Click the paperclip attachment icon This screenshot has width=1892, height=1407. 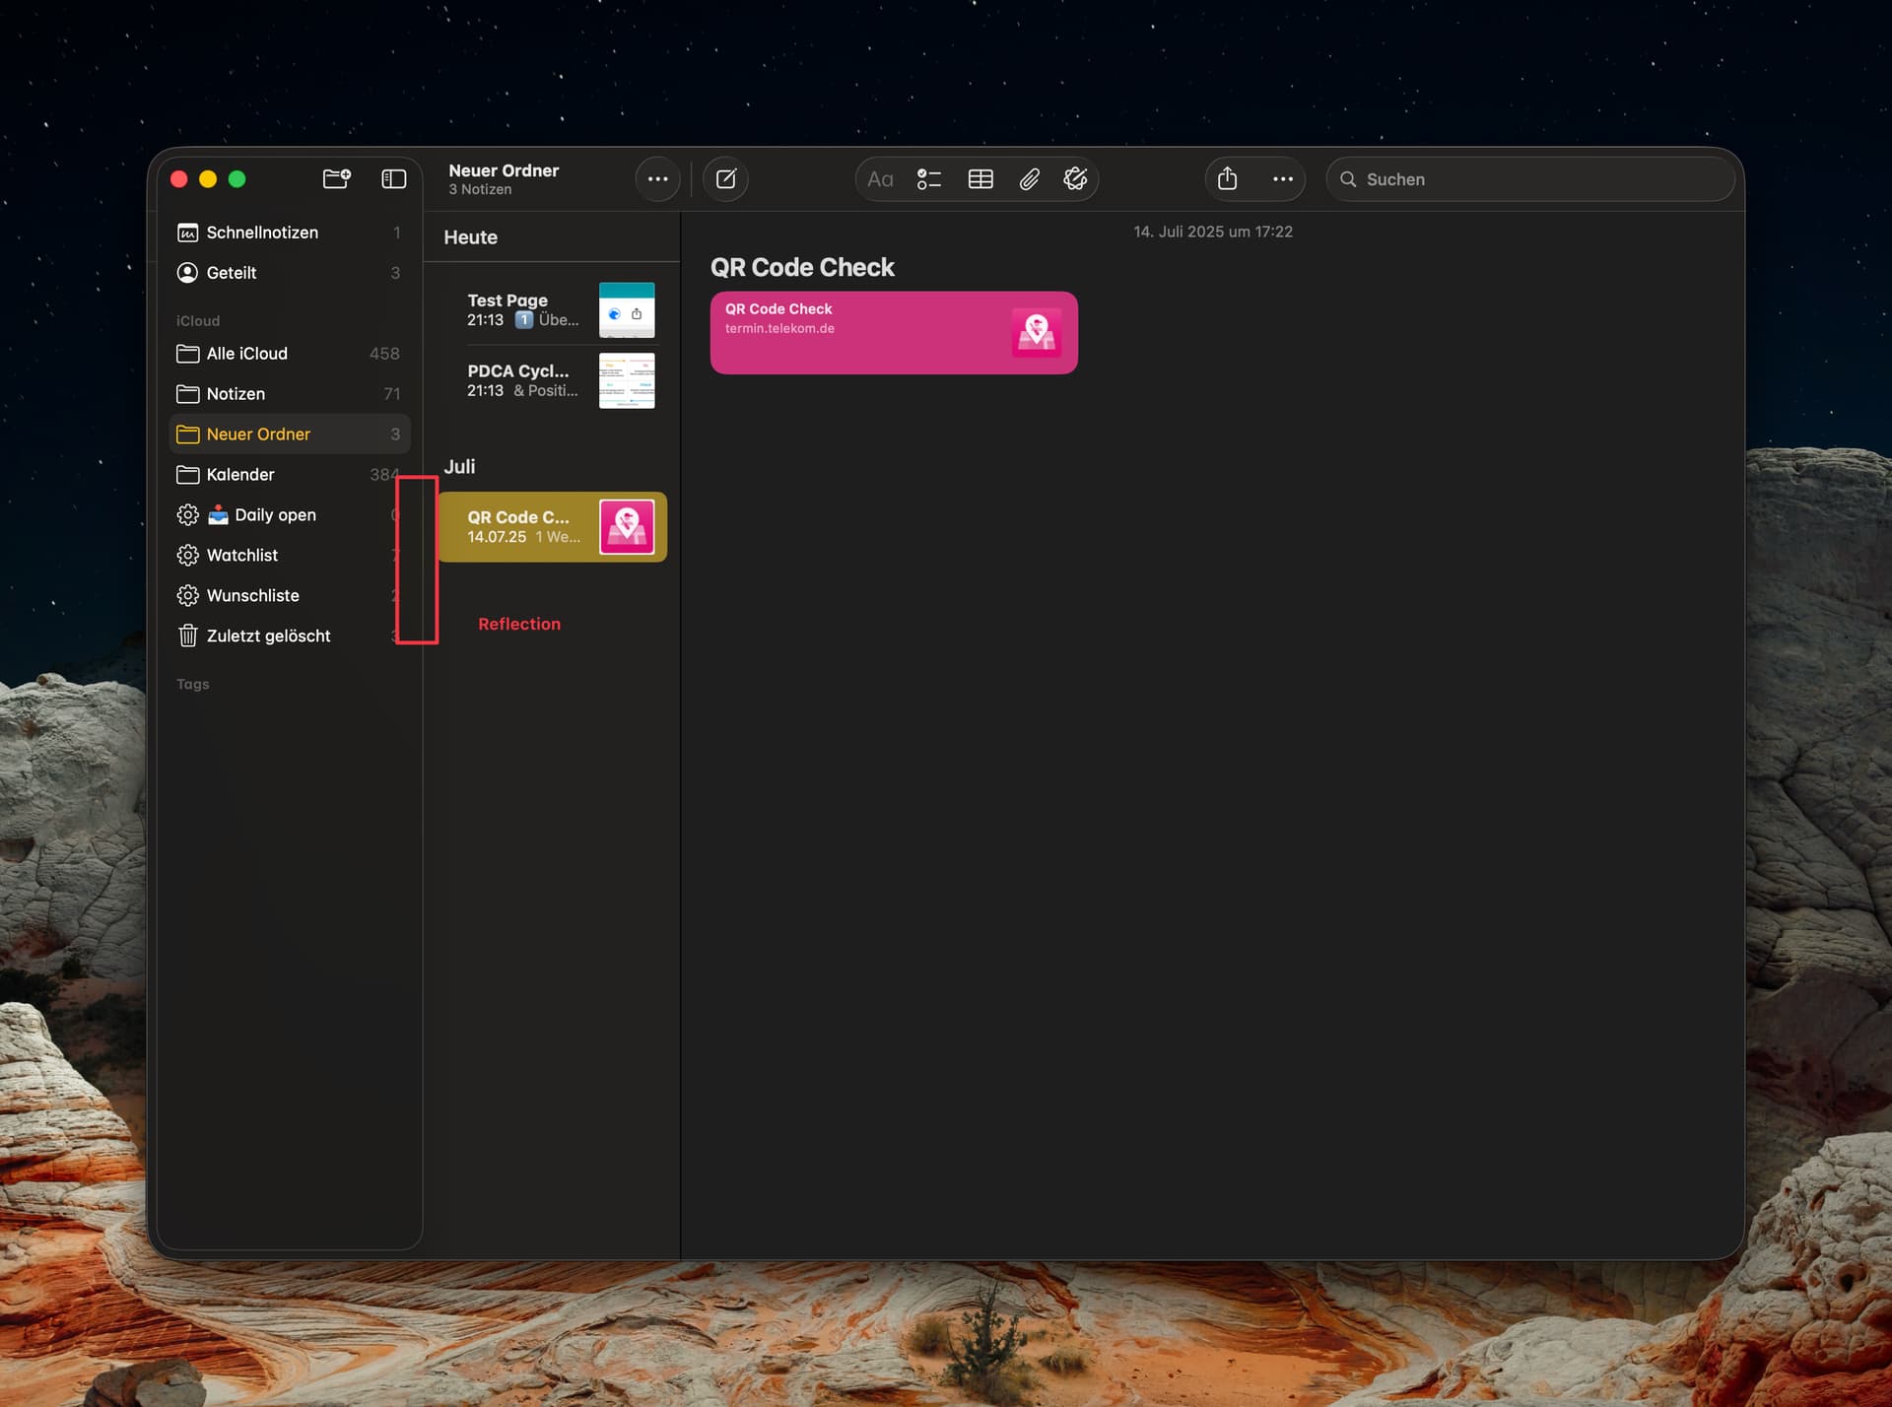tap(1029, 178)
